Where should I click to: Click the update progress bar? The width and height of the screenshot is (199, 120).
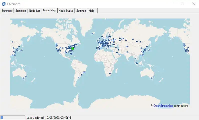pyautogui.click(x=13, y=117)
